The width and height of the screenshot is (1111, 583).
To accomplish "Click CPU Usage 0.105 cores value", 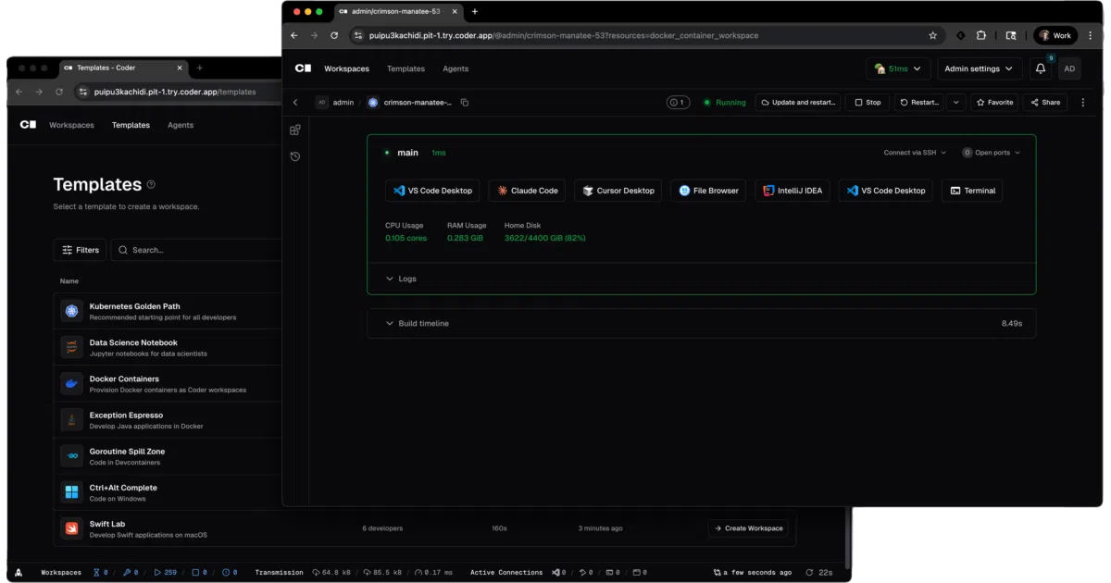I will (x=406, y=238).
